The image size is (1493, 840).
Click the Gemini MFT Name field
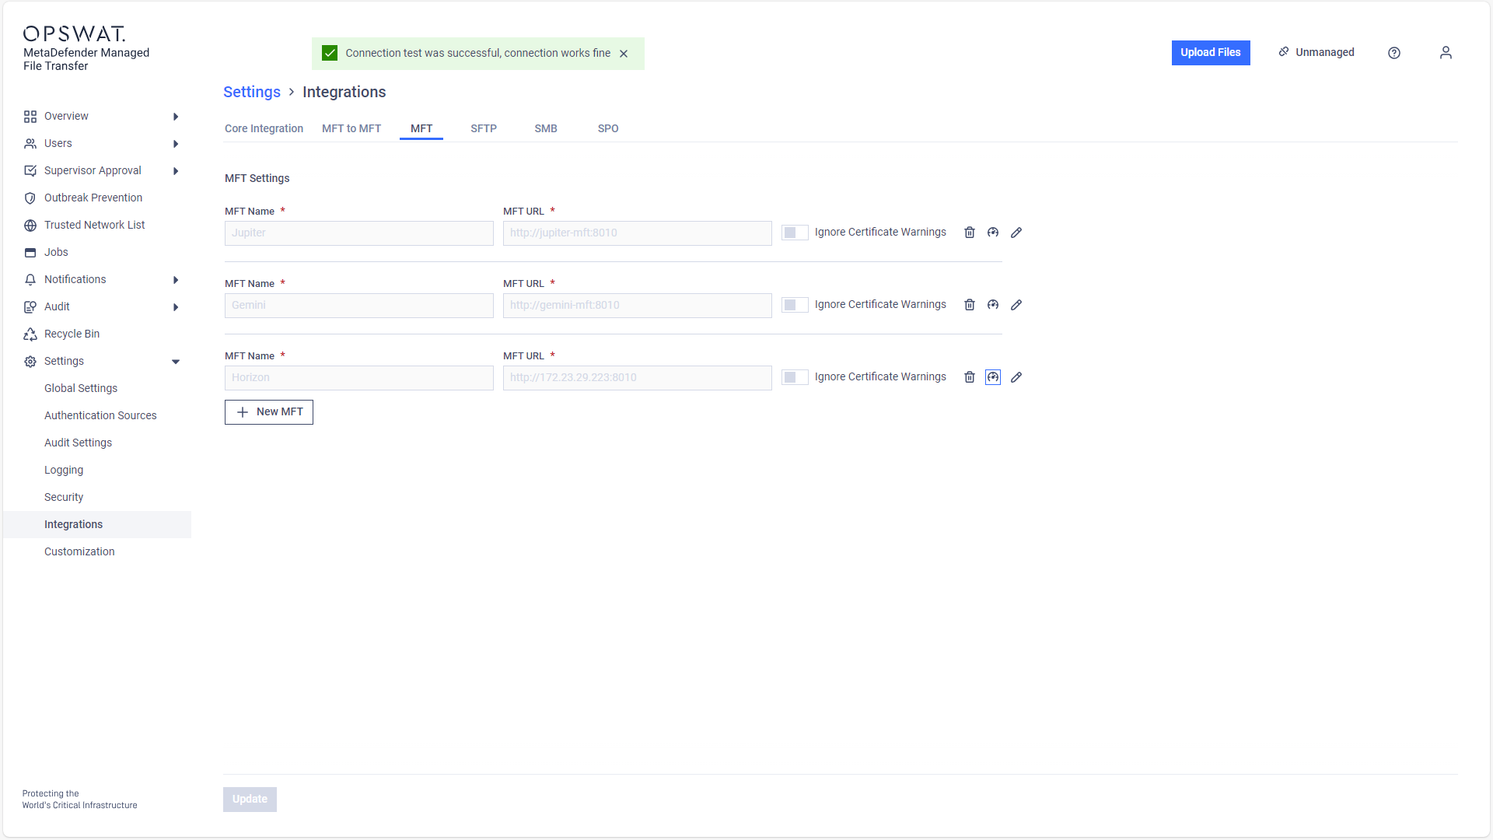[359, 306]
